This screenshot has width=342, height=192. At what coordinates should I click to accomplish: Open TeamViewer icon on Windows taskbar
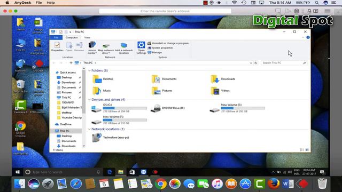click(x=144, y=172)
